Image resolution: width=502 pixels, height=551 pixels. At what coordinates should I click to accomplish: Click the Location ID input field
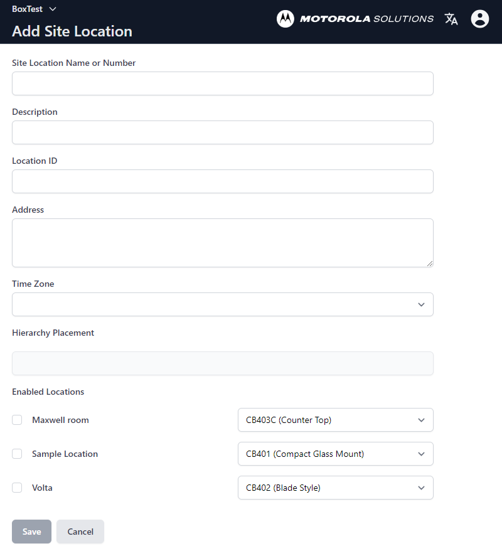(x=222, y=181)
